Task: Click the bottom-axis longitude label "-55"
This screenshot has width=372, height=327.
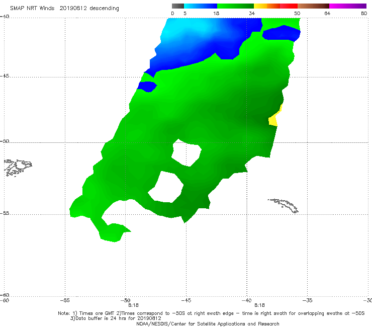Action: pos(65,300)
